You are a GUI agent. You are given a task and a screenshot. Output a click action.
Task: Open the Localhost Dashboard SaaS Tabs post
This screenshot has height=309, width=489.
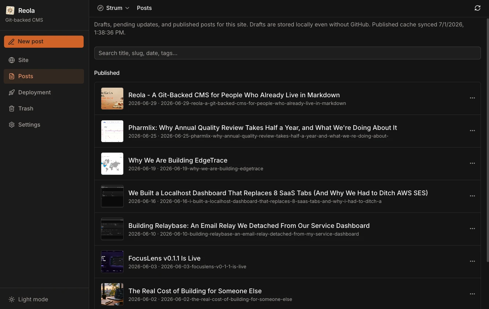point(278,193)
